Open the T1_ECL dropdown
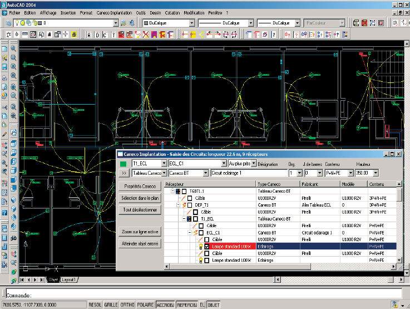410x309 pixels. [164, 164]
